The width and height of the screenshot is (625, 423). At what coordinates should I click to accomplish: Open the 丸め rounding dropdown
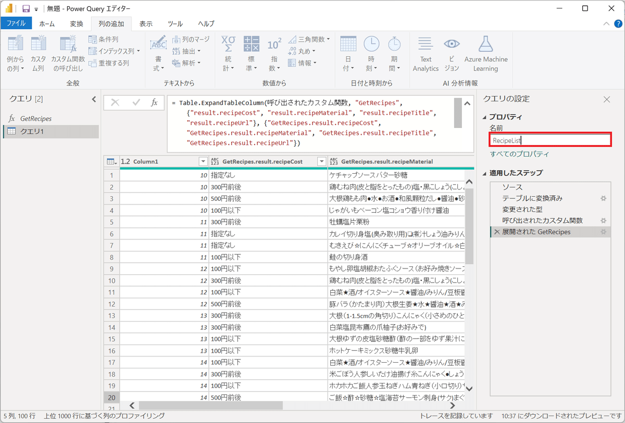[303, 51]
